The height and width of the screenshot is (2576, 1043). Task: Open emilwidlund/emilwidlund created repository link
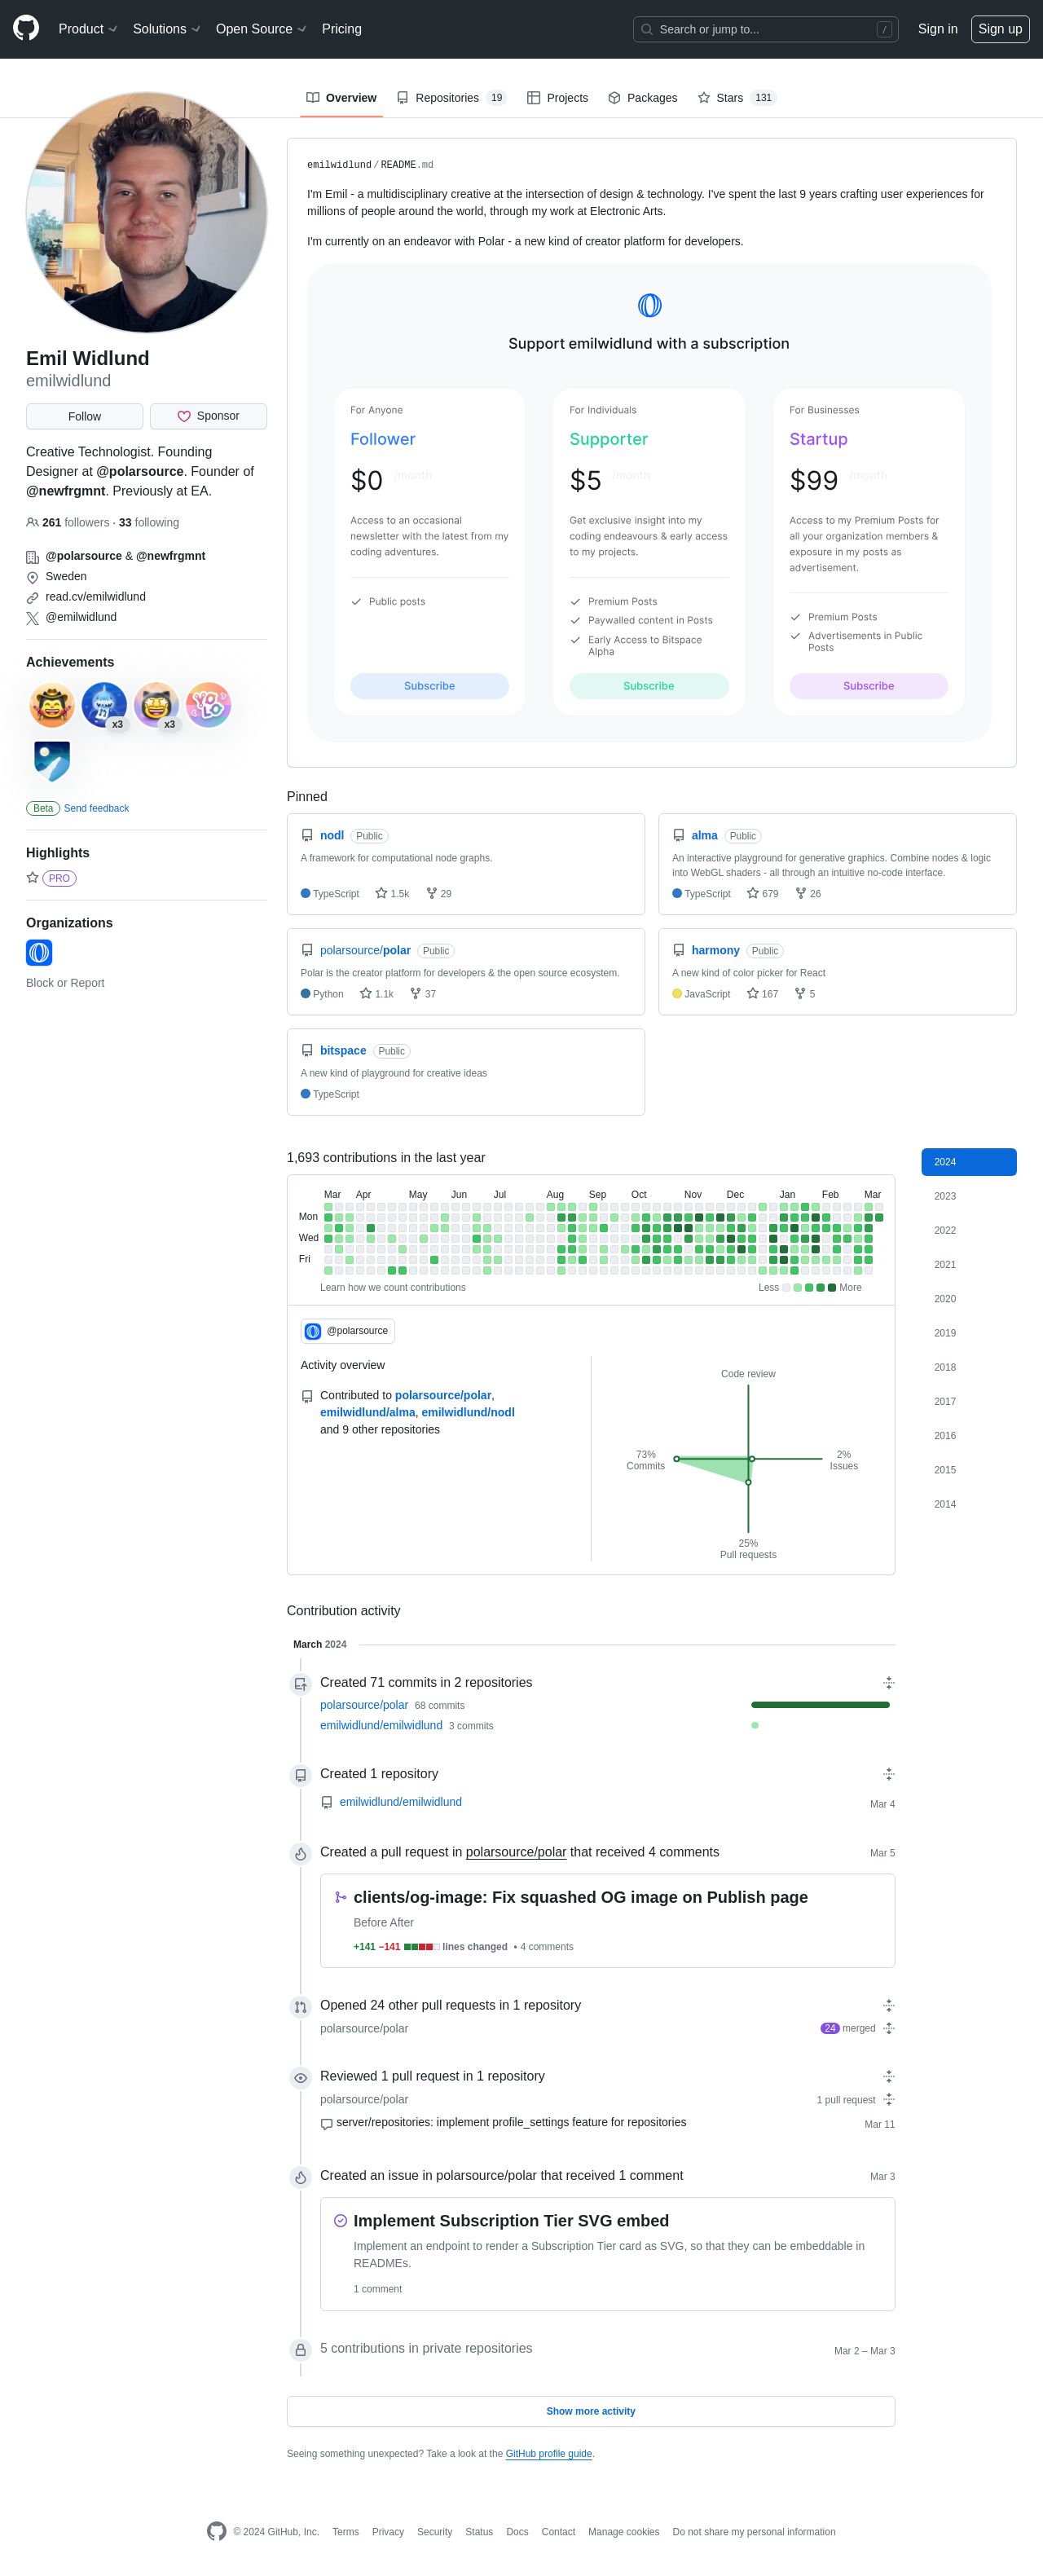point(400,1802)
